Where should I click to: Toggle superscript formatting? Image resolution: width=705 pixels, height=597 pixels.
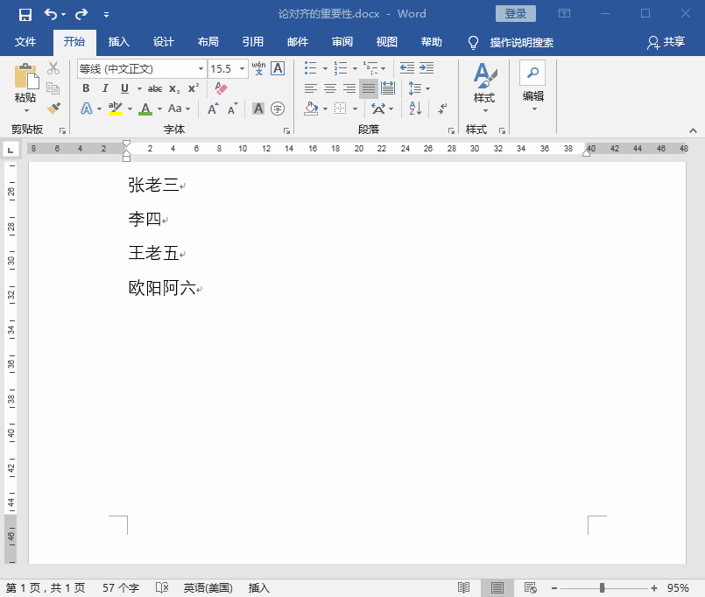(x=194, y=87)
